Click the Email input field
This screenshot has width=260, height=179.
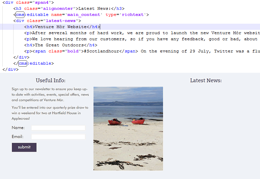pos(58,137)
